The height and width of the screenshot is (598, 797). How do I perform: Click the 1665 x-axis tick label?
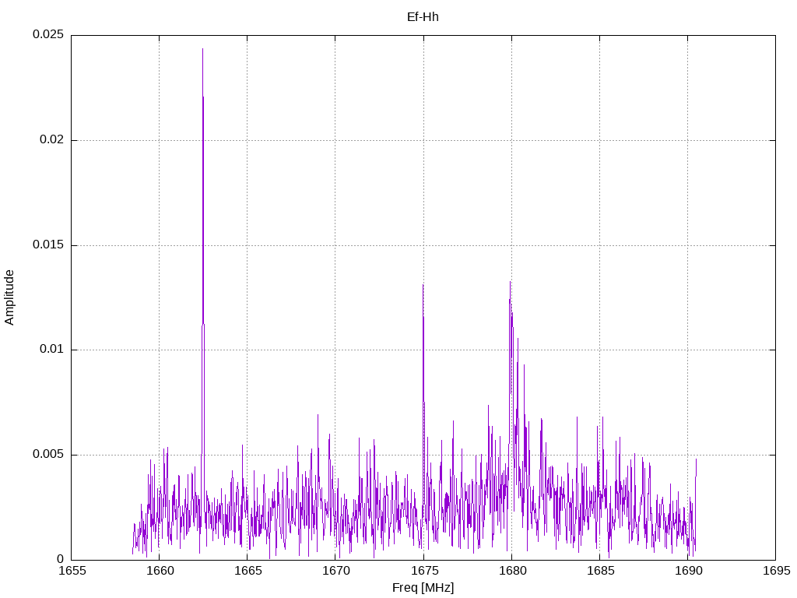pos(248,571)
